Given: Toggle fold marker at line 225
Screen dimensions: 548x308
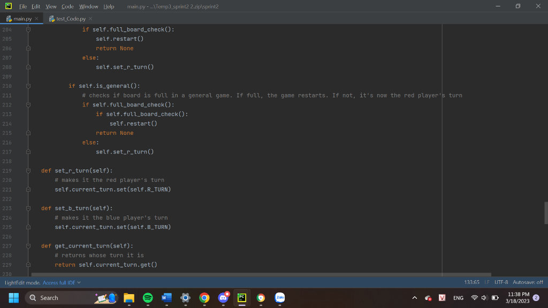Looking at the screenshot, I should click(28, 227).
